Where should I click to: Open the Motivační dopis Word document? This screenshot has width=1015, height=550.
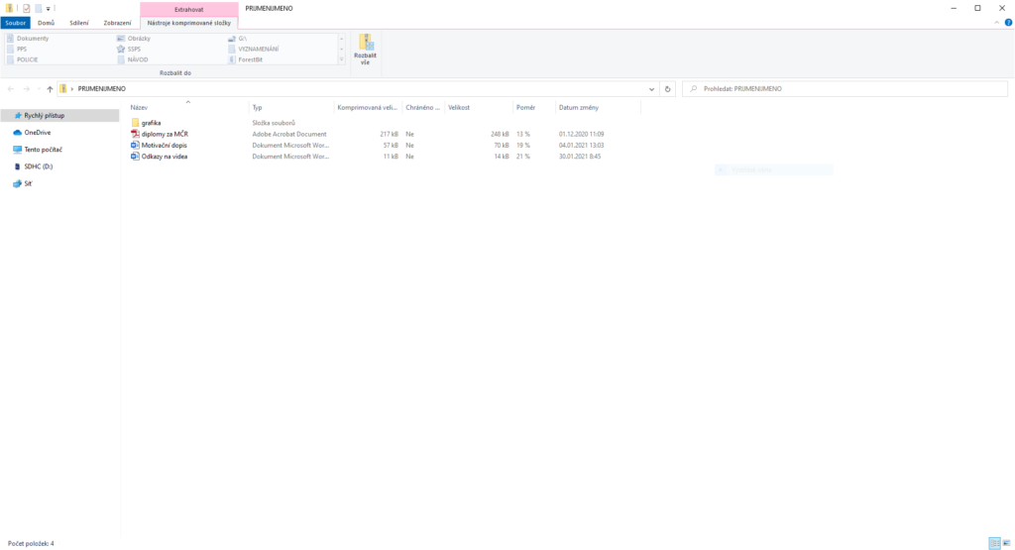pos(164,145)
